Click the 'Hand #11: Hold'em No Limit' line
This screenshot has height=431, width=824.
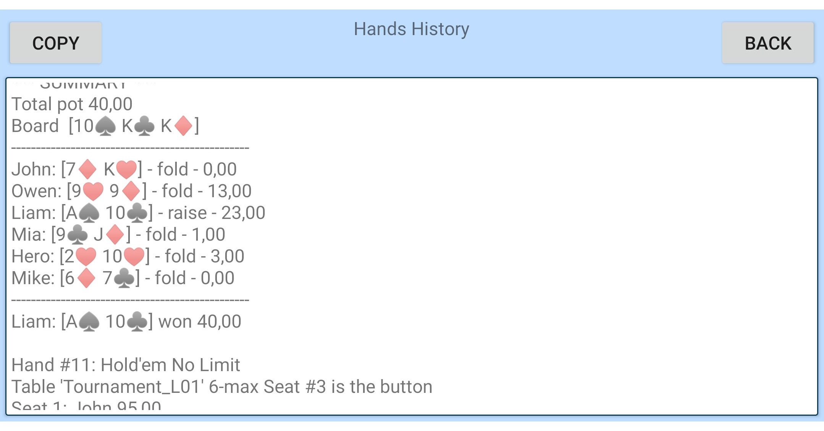(126, 365)
